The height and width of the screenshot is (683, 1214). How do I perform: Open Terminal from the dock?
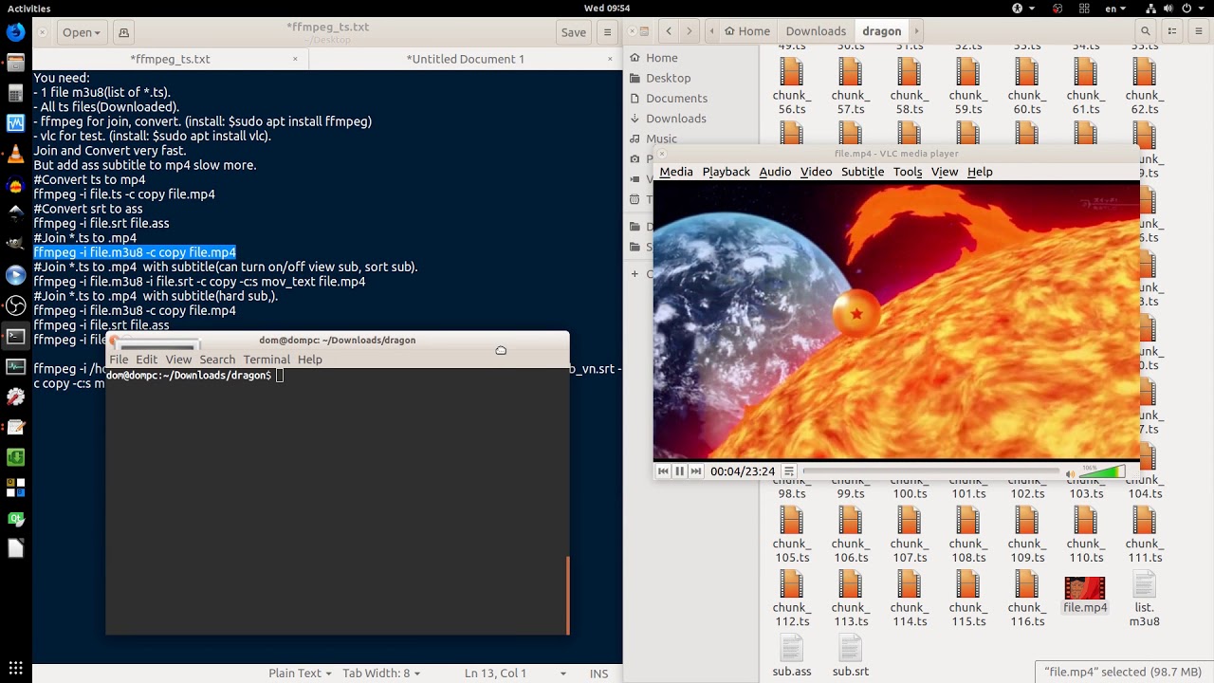click(15, 336)
